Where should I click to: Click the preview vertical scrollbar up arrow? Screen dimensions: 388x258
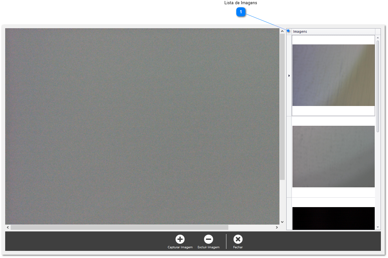click(282, 31)
